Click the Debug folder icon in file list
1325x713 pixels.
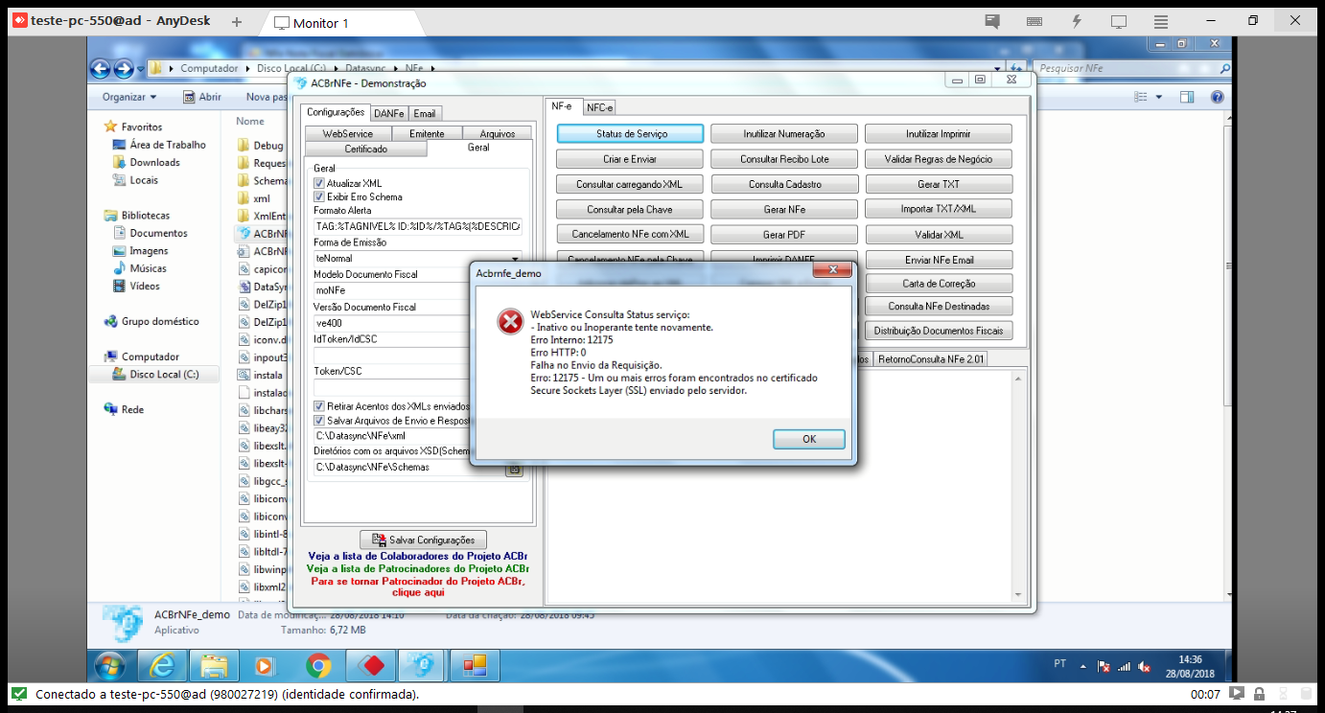244,146
